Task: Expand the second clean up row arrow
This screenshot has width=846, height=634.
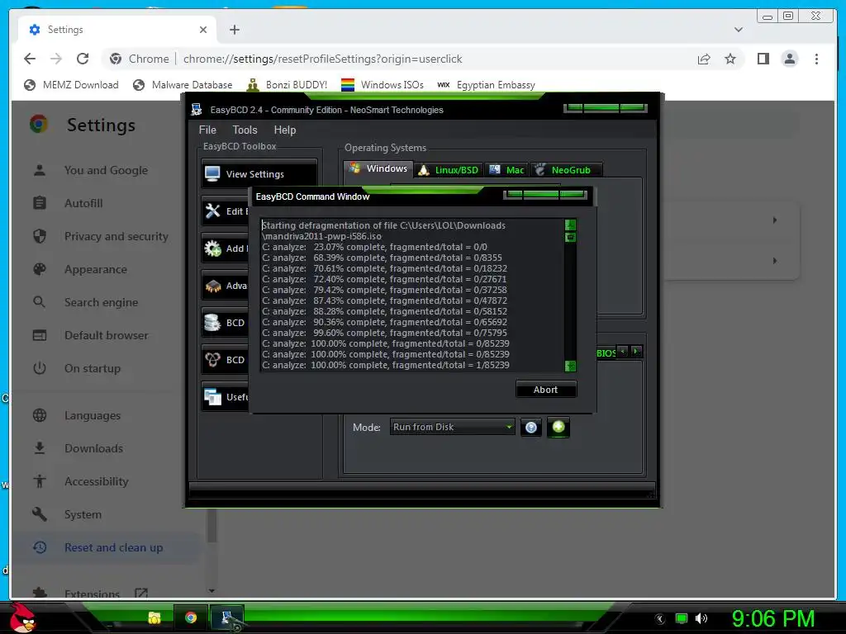Action: pos(775,260)
